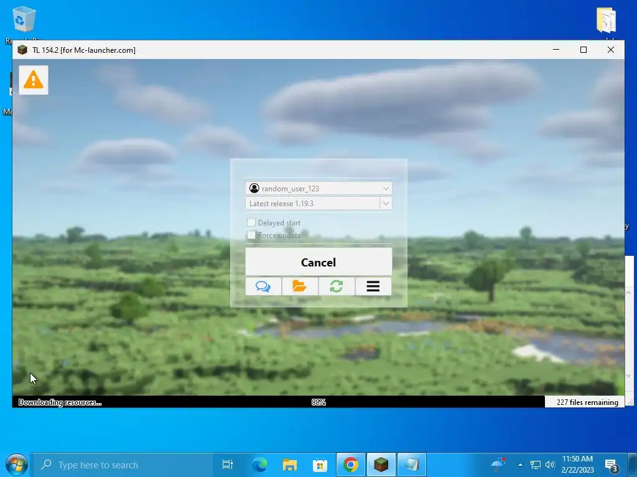This screenshot has width=637, height=477.
Task: Click the background window scrollbar down arrow
Action: tap(629, 376)
